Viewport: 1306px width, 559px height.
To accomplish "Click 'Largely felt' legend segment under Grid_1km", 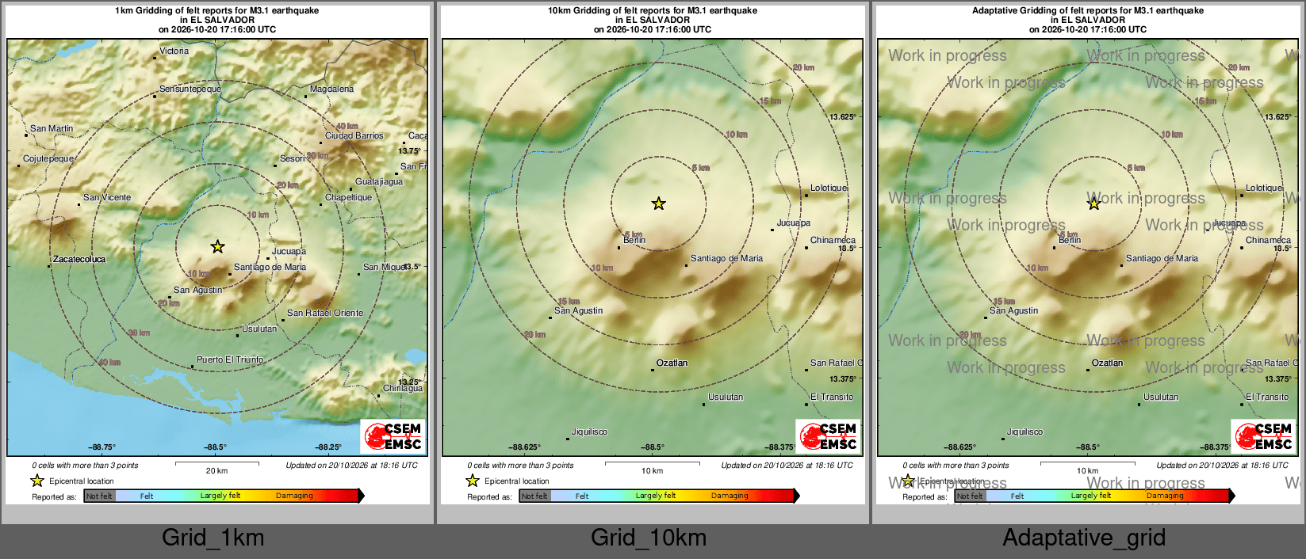I will tap(220, 496).
